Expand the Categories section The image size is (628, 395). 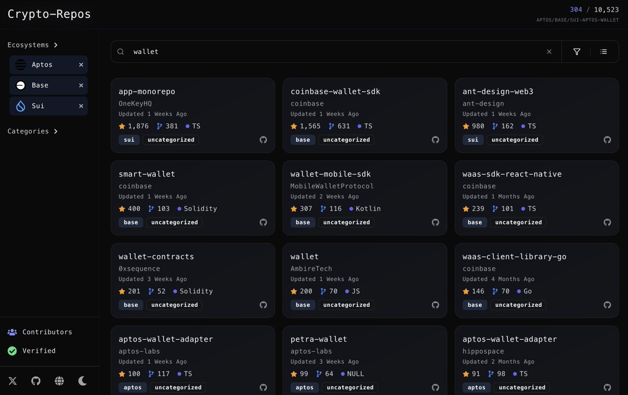pyautogui.click(x=32, y=131)
